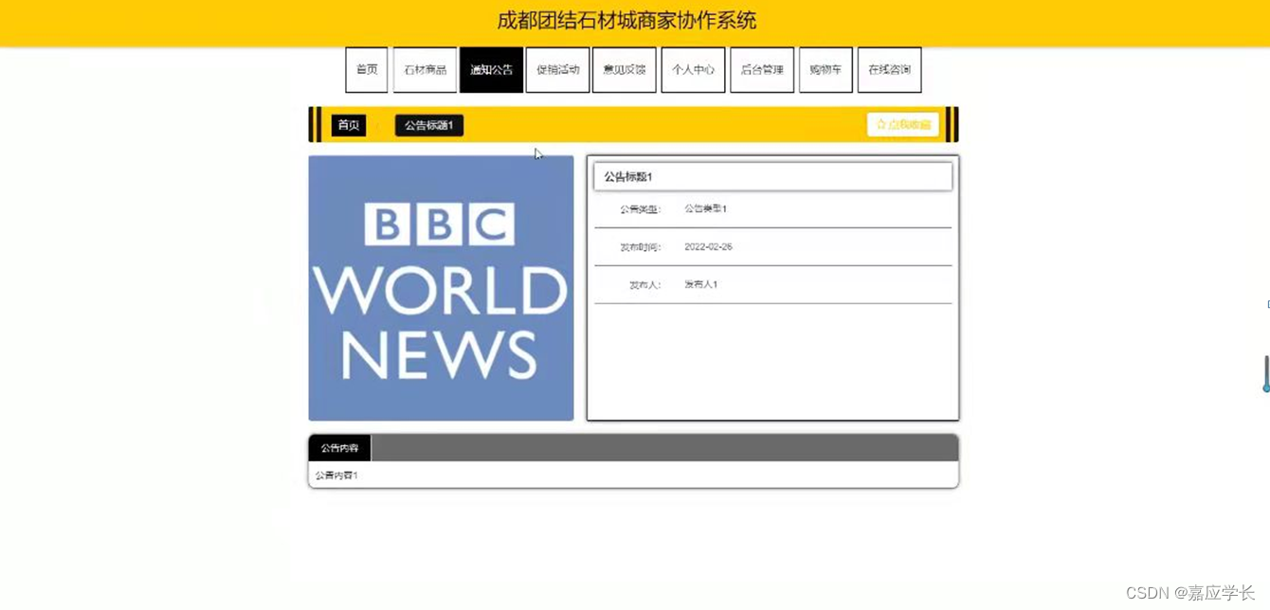The width and height of the screenshot is (1270, 610).
Task: Click the 首页 breadcrumb link
Action: pyautogui.click(x=349, y=125)
